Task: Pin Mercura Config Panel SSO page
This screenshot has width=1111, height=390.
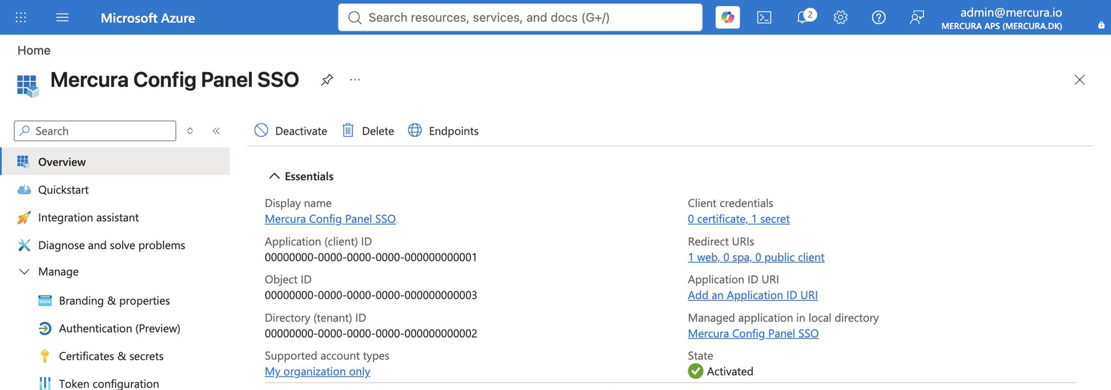Action: 327,79
